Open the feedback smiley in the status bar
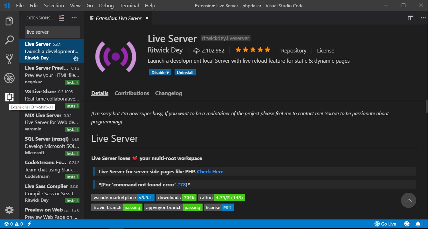 pyautogui.click(x=407, y=224)
